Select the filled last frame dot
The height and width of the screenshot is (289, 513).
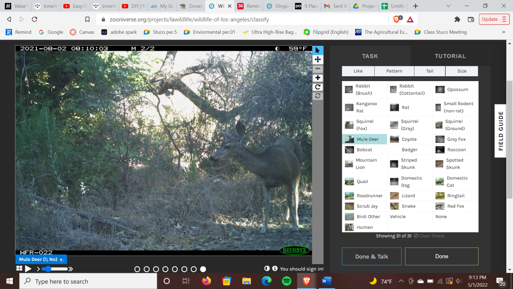pos(203,269)
